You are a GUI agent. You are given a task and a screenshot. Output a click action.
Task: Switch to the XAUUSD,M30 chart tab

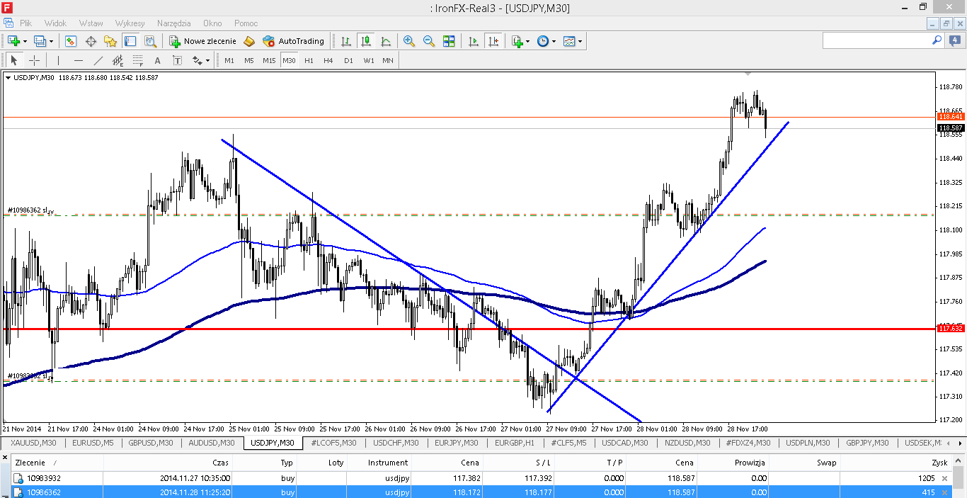[33, 443]
